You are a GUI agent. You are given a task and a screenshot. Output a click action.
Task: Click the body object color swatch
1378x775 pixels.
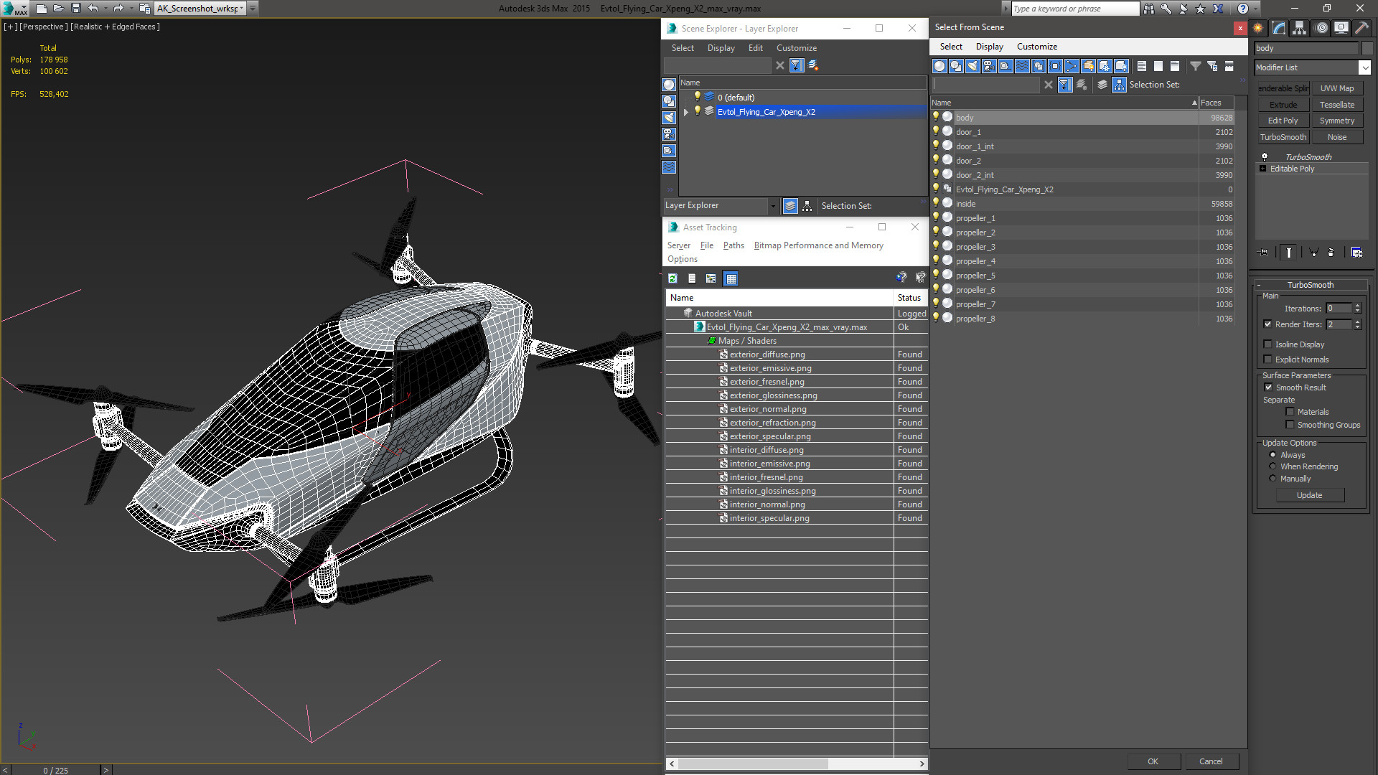click(x=1367, y=48)
